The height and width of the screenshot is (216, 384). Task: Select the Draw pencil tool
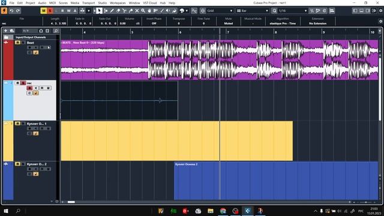112,11
